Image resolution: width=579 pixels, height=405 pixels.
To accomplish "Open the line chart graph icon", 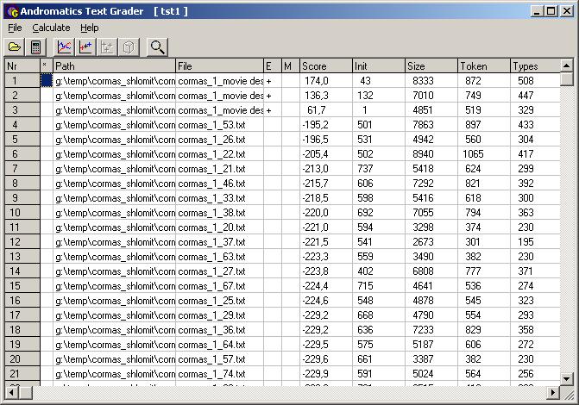I will click(65, 47).
